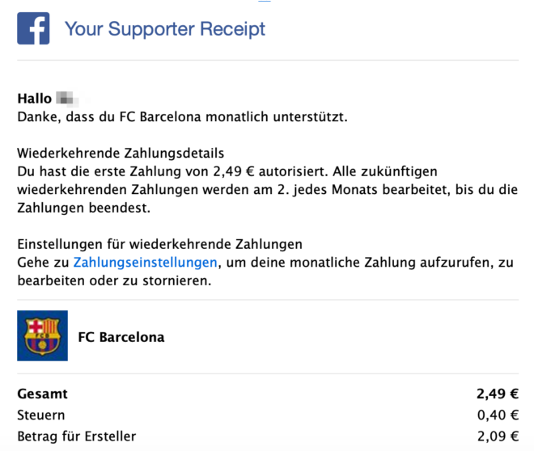Click the 'Danke, dass du FC Barcelona' line
This screenshot has height=451, width=534.
(x=182, y=116)
